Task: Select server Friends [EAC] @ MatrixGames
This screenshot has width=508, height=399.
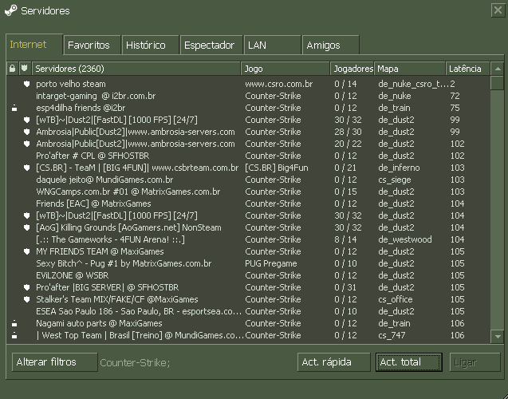Action: [x=248, y=203]
